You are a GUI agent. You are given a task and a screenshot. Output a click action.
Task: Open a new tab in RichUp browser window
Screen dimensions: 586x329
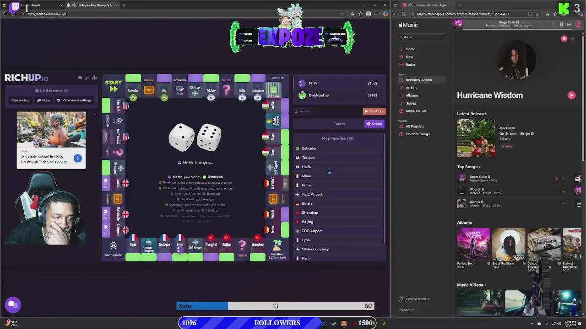tap(124, 5)
